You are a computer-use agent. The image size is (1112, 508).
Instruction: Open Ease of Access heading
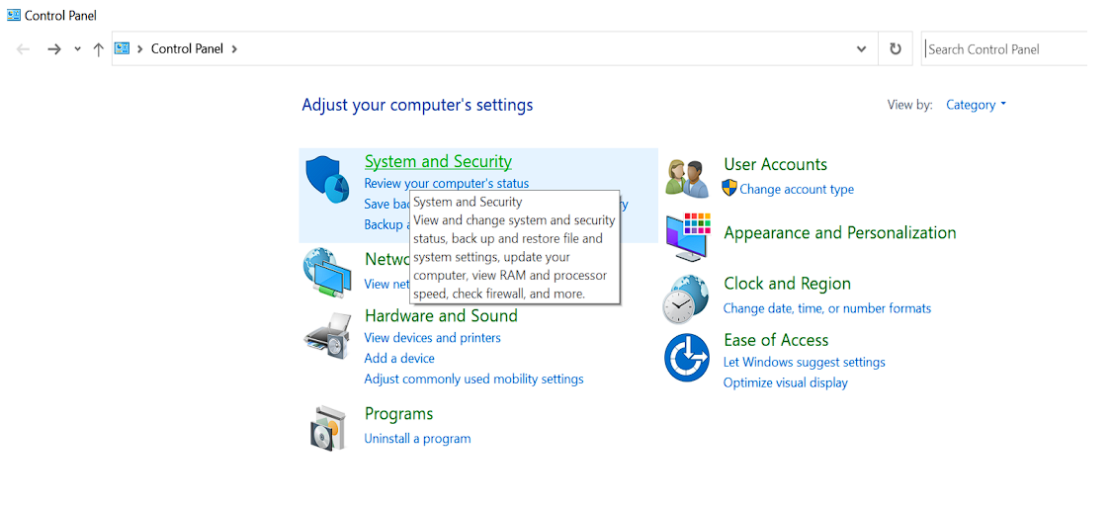click(776, 340)
